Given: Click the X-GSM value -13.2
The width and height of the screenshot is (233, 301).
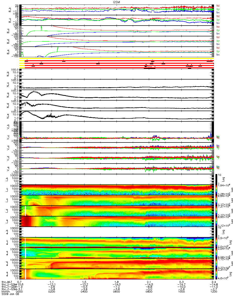Looking at the screenshot, I should coord(84,285).
